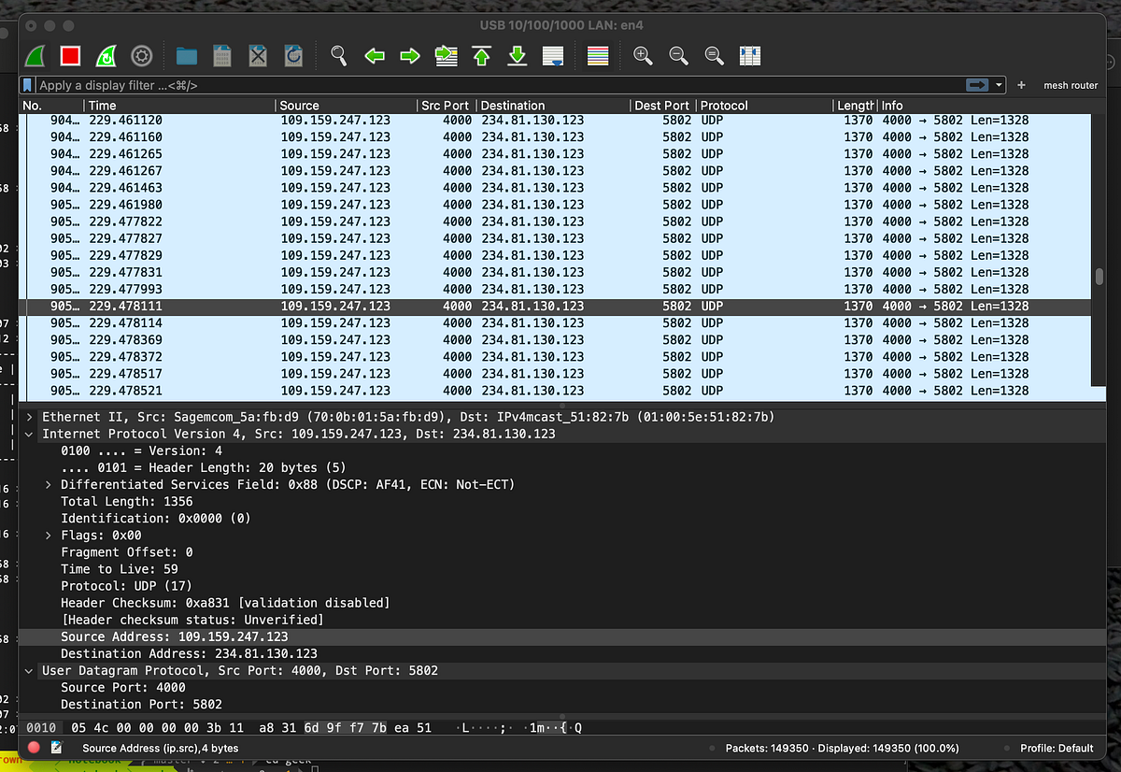
Task: Go back in packet history
Action: tap(375, 56)
